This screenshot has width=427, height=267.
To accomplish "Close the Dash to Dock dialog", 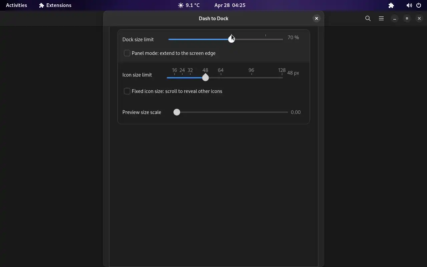I will (317, 18).
